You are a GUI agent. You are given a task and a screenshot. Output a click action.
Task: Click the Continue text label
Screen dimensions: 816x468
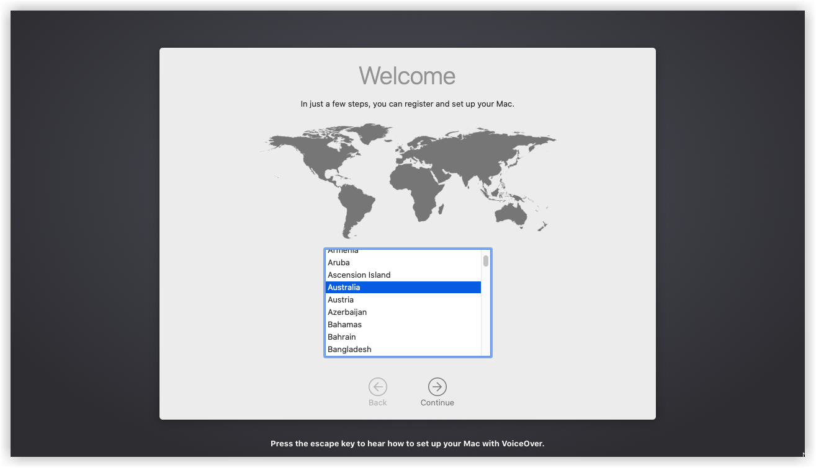click(x=437, y=403)
